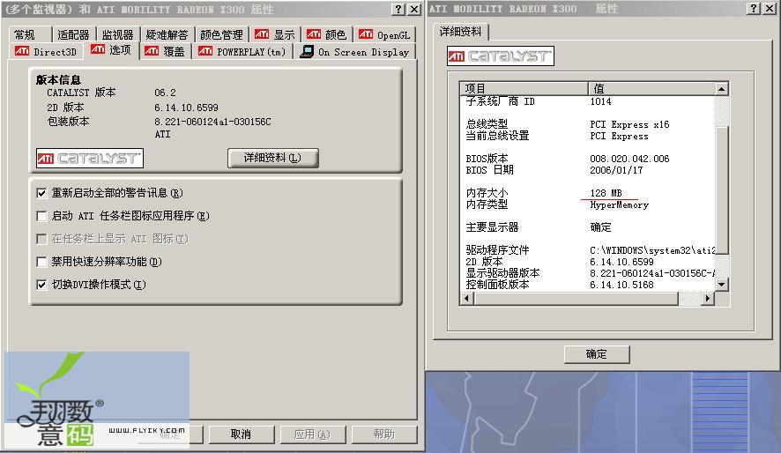Select the 显示驱动器版本 row
The height and width of the screenshot is (453, 781).
(x=588, y=273)
